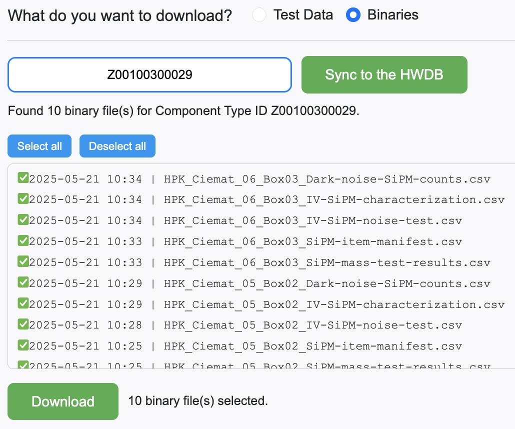Uncheck HPK_Ciemat_05_Box02_SiPM-mass-test-results.csv
515x429 pixels.
23,365
